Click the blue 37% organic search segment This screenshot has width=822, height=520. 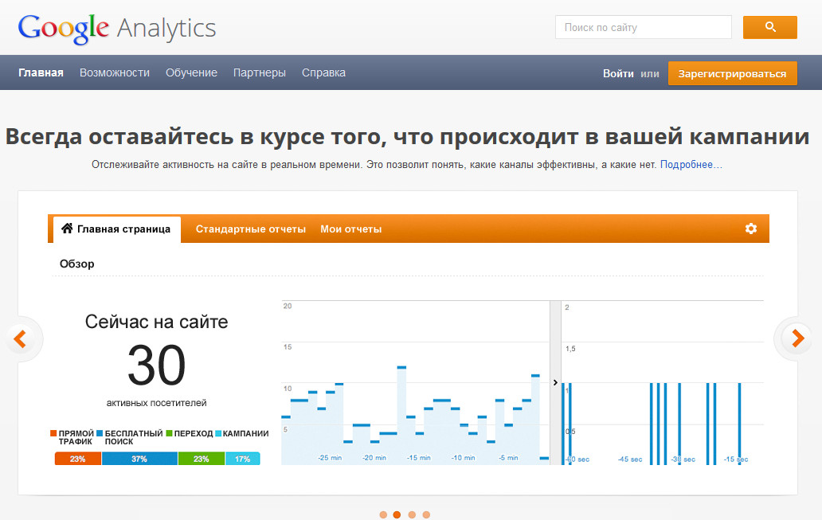(139, 459)
